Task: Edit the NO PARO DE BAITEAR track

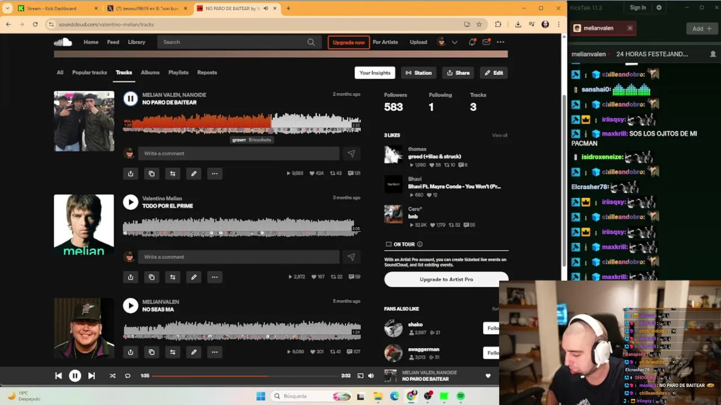Action: coord(194,174)
